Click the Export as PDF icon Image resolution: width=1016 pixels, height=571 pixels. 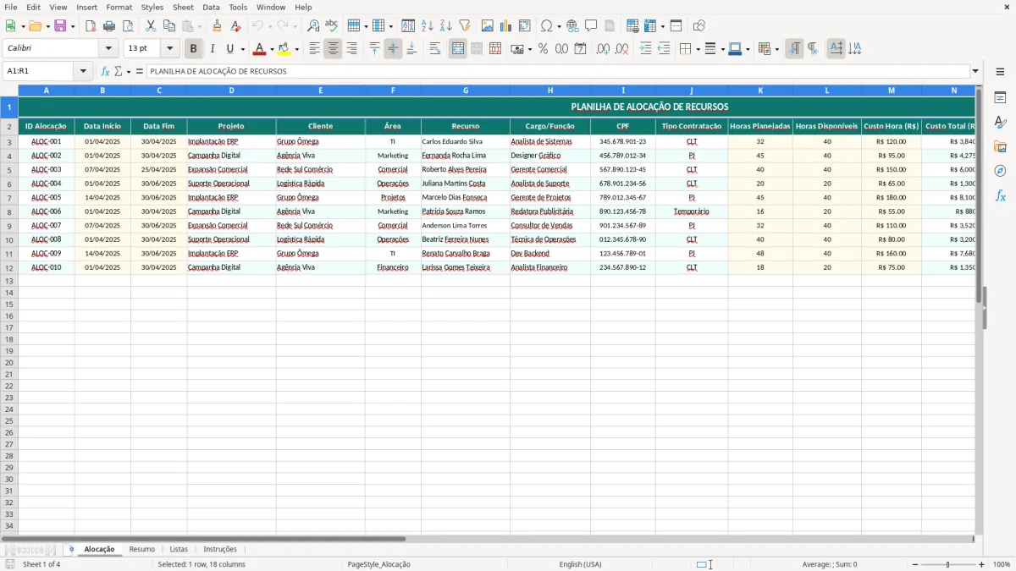[x=91, y=26]
